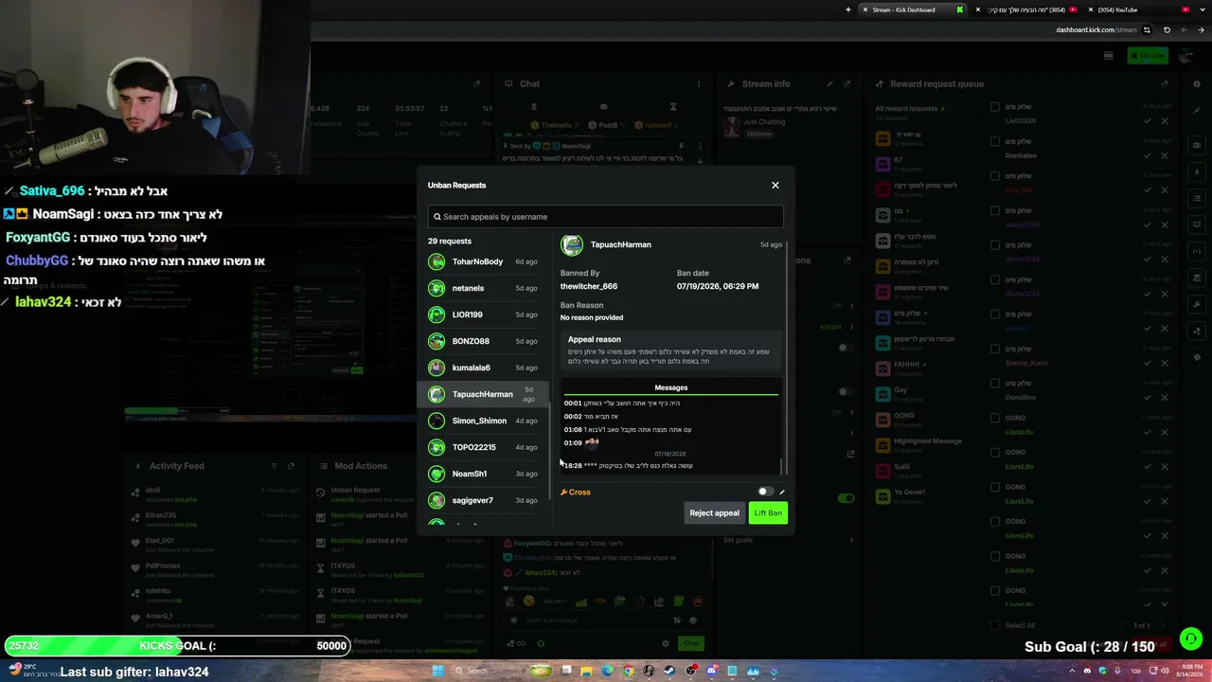This screenshot has width=1212, height=682.
Task: Click the Cross wrench label
Action: [576, 492]
